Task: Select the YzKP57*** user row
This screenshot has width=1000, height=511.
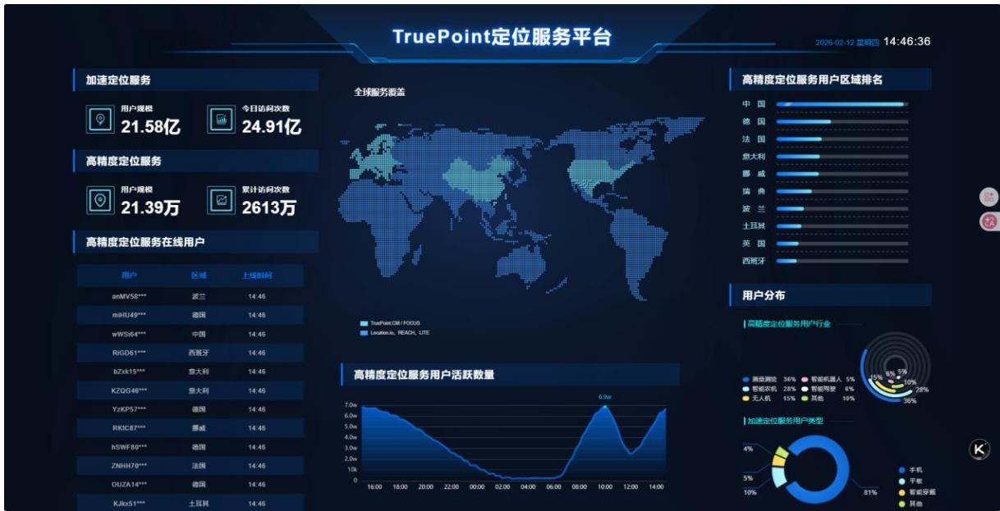Action: (190, 409)
